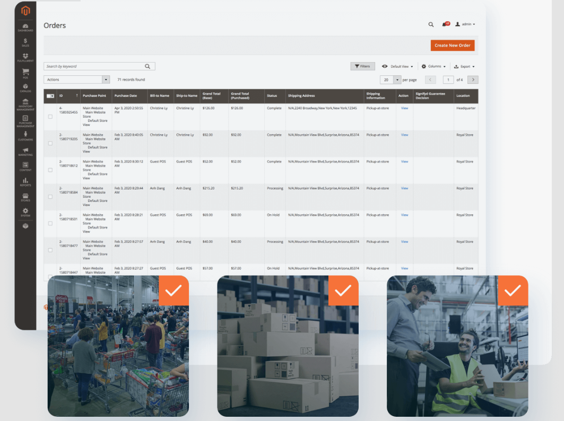The width and height of the screenshot is (564, 421).
Task: Click the Magento logo in the sidebar
Action: pyautogui.click(x=25, y=11)
